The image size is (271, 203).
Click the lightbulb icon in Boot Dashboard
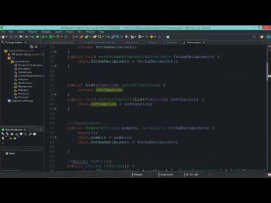3,138
